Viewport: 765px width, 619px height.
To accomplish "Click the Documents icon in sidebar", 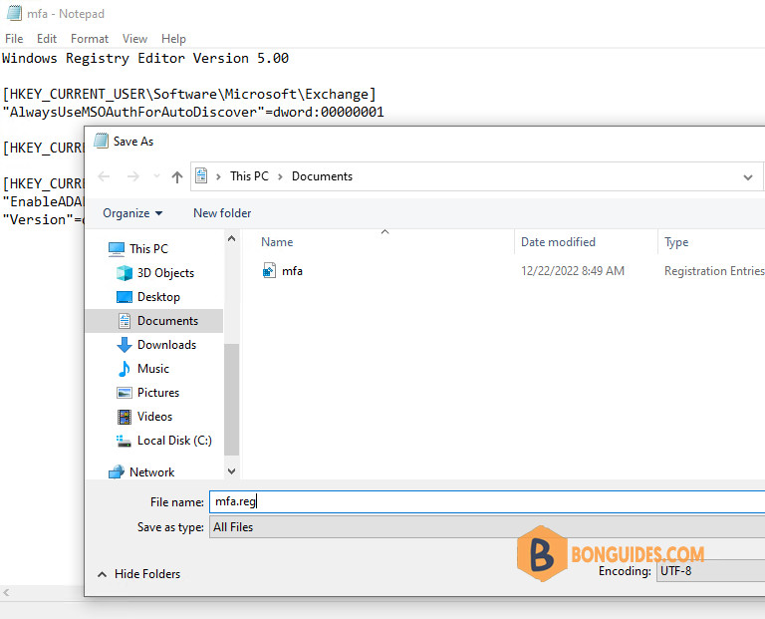I will [x=125, y=321].
